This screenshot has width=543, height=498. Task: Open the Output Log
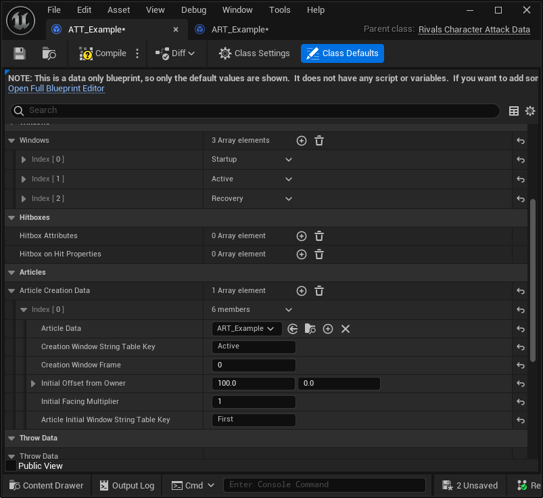point(126,486)
